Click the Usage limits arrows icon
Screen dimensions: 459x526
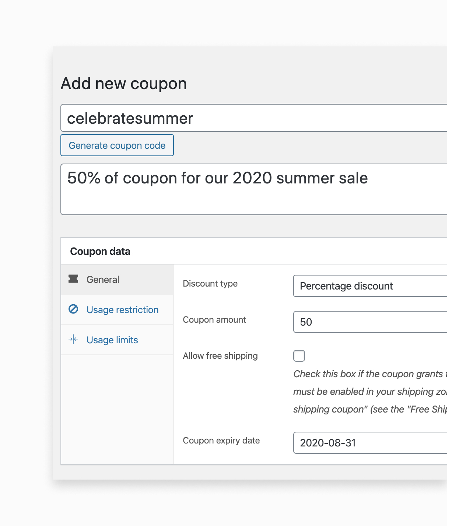(73, 339)
